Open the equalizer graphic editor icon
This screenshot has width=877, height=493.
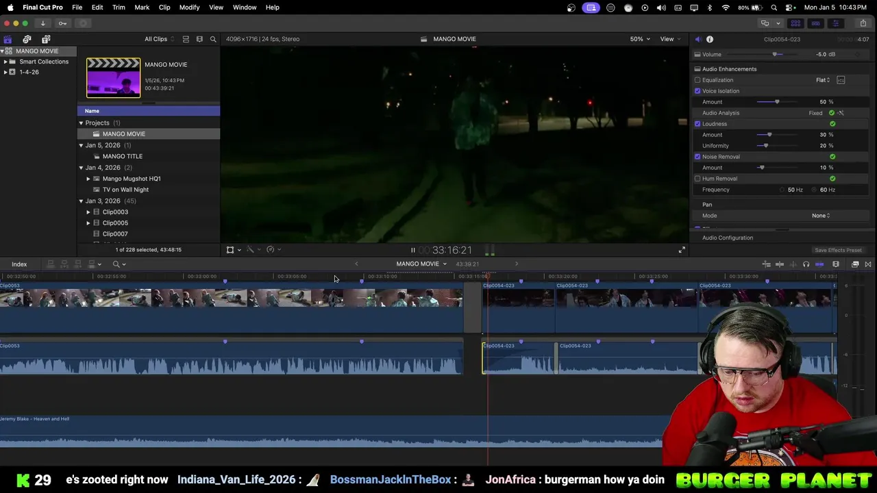(x=841, y=80)
